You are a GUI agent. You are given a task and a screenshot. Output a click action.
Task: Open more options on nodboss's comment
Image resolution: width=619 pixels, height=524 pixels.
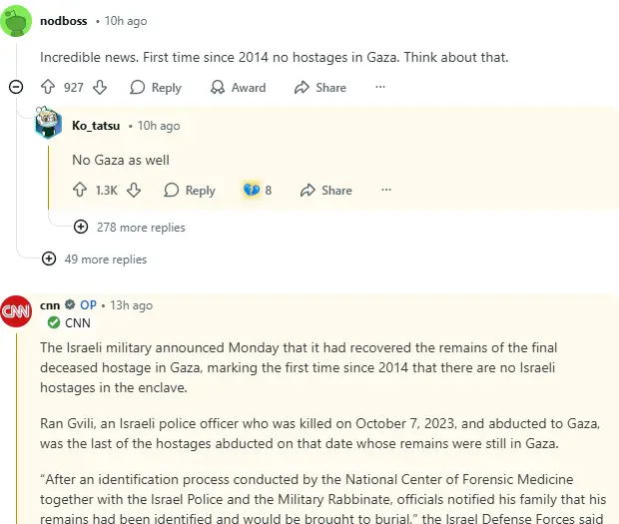tap(379, 88)
